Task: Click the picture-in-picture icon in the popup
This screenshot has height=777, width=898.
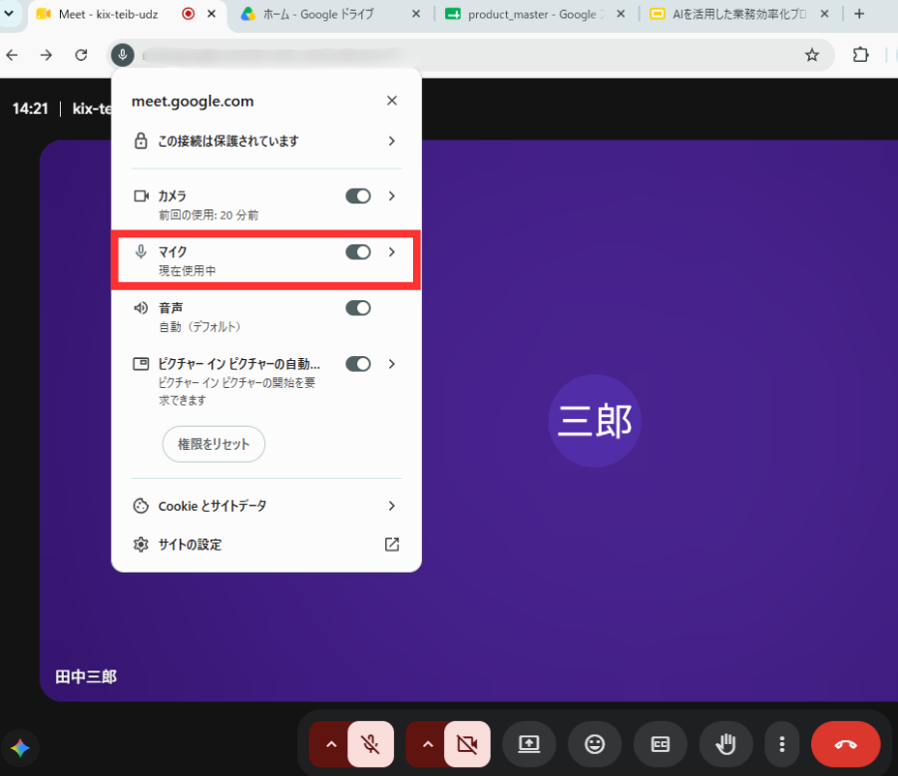Action: tap(141, 364)
